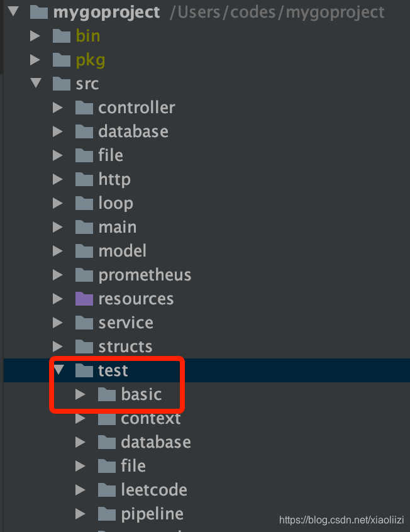The width and height of the screenshot is (410, 532).
Task: Collapse the src folder arrow
Action: pyautogui.click(x=36, y=83)
